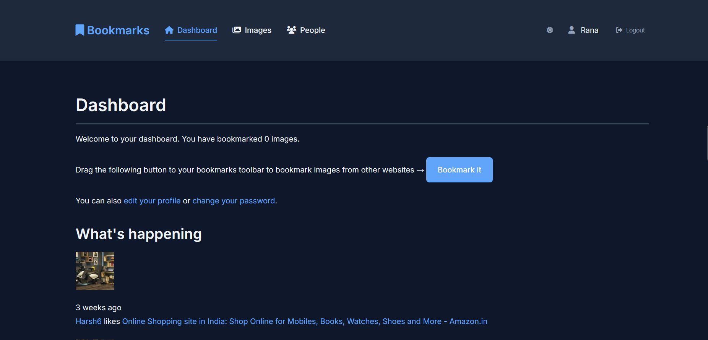Click the Bookmarks logo icon
The image size is (708, 340).
pyautogui.click(x=80, y=30)
